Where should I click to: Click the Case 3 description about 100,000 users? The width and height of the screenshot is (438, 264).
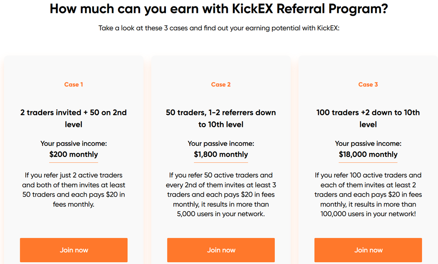(368, 195)
